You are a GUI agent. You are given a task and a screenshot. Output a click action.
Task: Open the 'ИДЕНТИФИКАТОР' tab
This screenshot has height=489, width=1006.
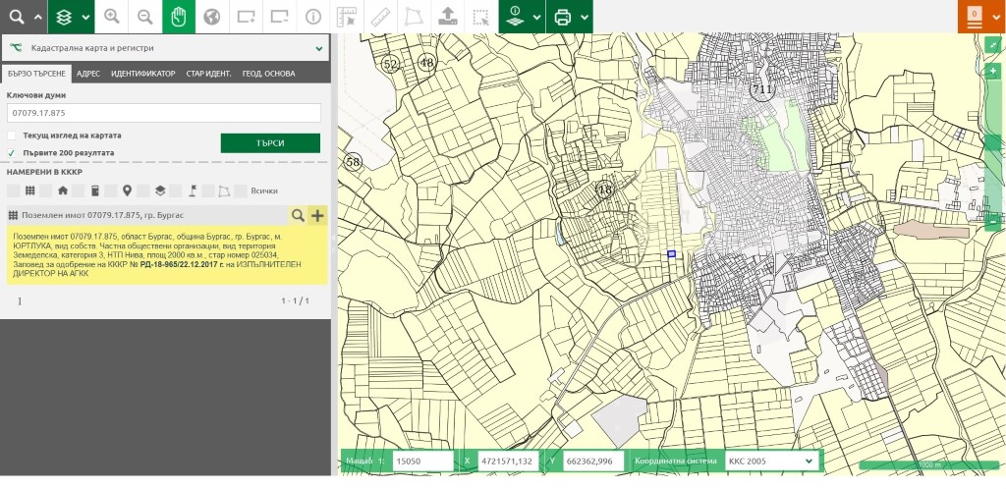point(142,74)
